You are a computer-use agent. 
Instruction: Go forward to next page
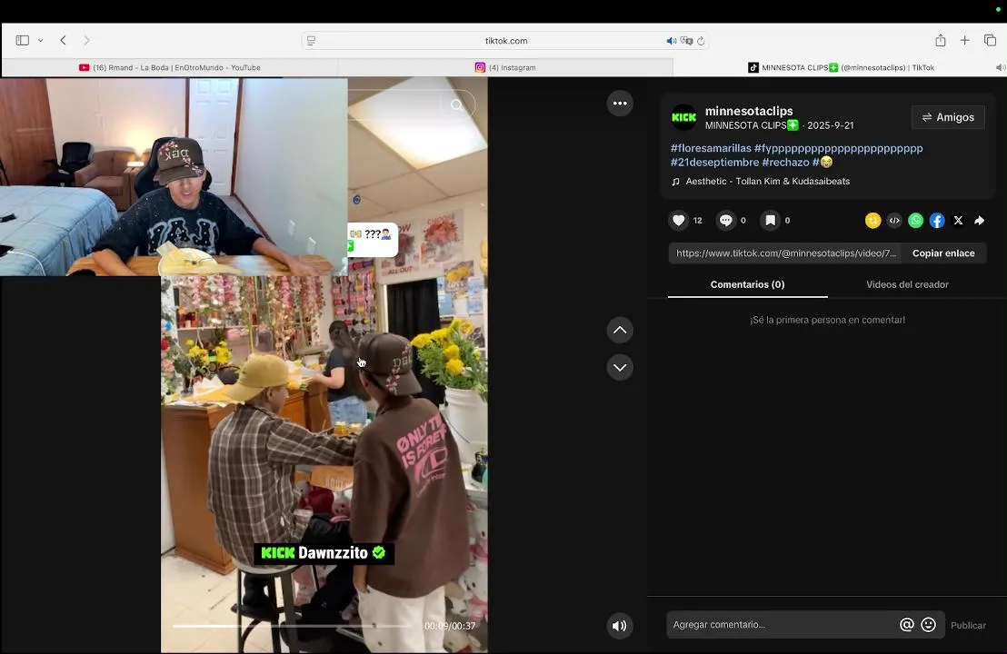pyautogui.click(x=86, y=41)
